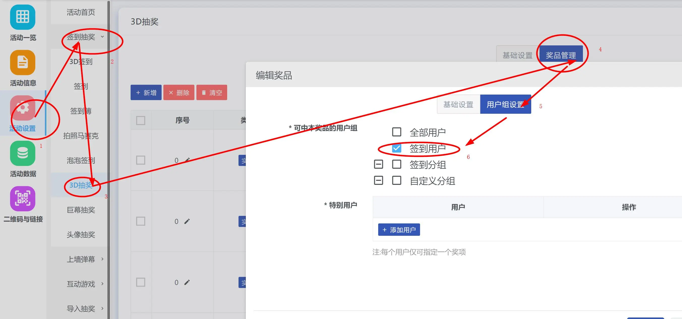Open the 二维码与链接 QR code icon
Screen dimensions: 682x319
(22, 198)
